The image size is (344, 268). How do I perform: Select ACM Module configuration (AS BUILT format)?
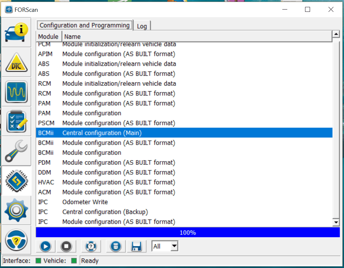(x=184, y=192)
